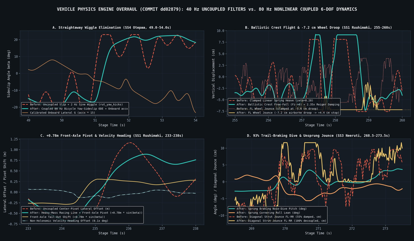Viewport: 414px width, 241px height.
Task: Click 'Stage Time (s)' label under panel B
Action: pos(318,125)
